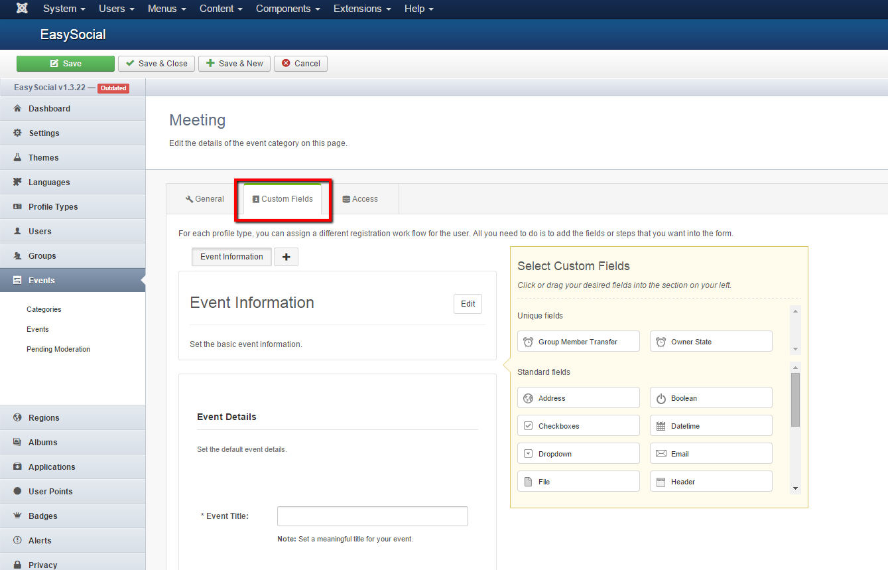Click Edit for Event Information
This screenshot has width=888, height=570.
point(468,304)
